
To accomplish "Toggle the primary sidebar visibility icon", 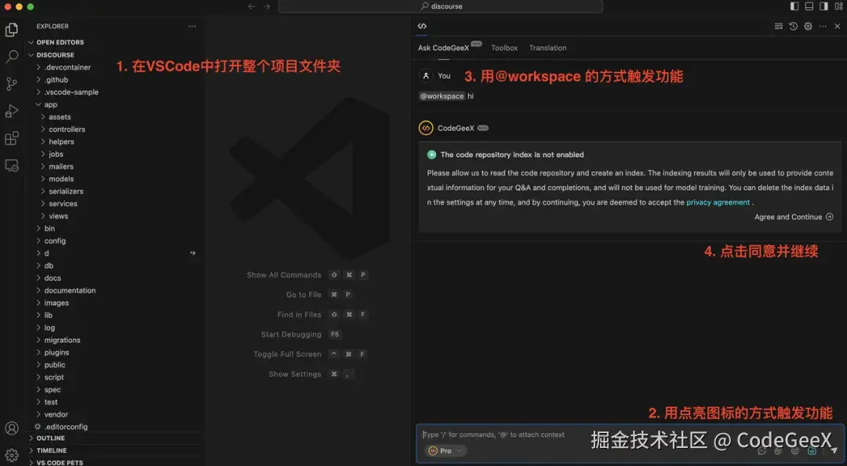I will click(x=794, y=5).
